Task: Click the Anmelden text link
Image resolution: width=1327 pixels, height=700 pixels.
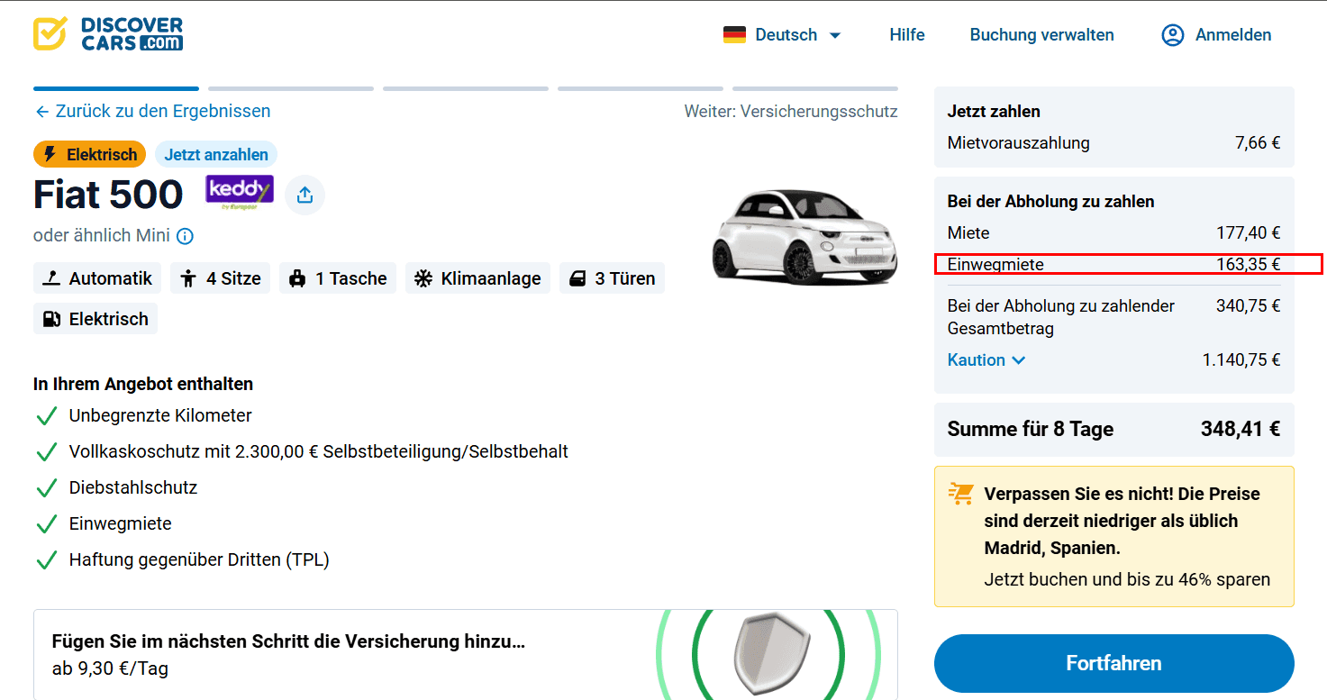Action: pos(1233,35)
